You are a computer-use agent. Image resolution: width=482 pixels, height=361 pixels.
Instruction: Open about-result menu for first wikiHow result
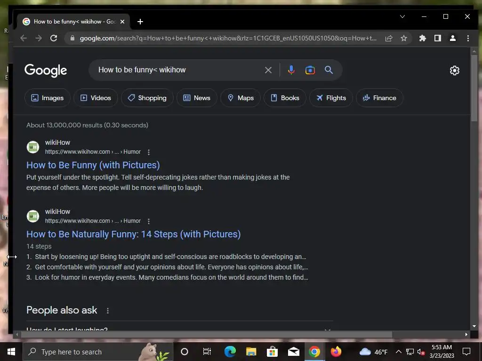pos(149,152)
